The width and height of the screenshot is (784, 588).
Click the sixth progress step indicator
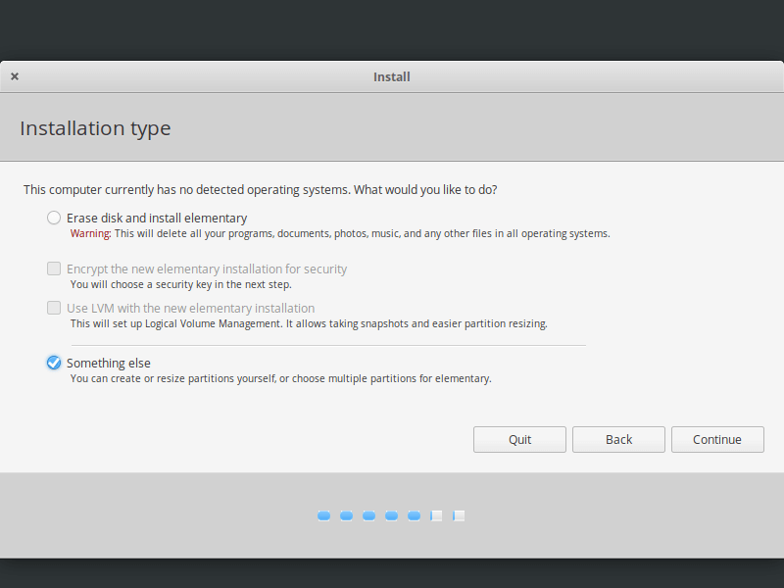(x=437, y=515)
